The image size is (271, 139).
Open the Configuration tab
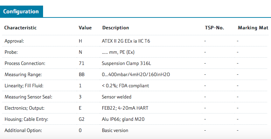click(x=21, y=12)
